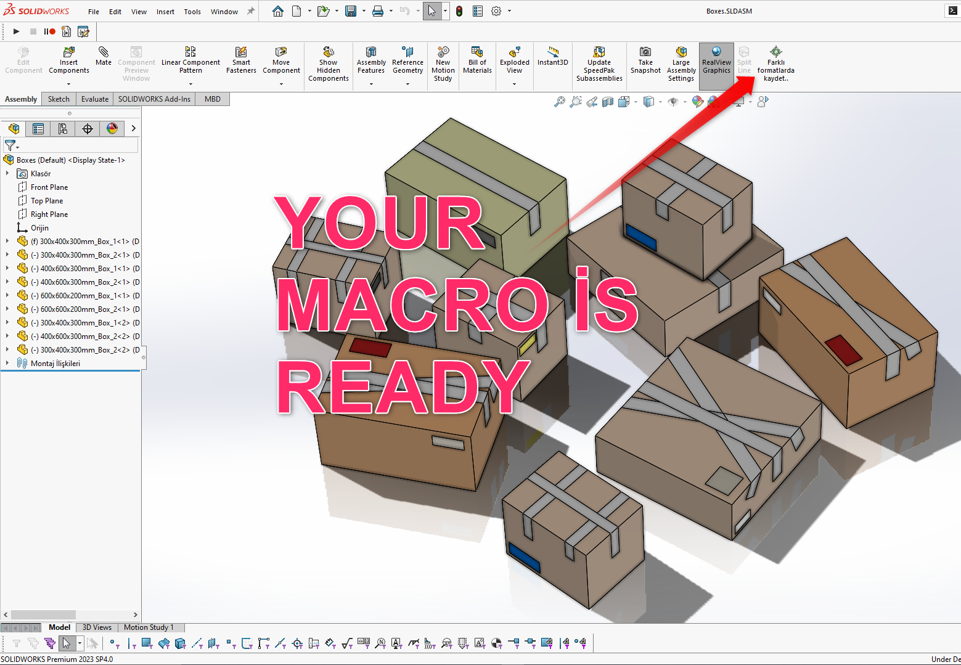The height and width of the screenshot is (665, 961).
Task: Click the Home icon in top toolbar
Action: (278, 11)
